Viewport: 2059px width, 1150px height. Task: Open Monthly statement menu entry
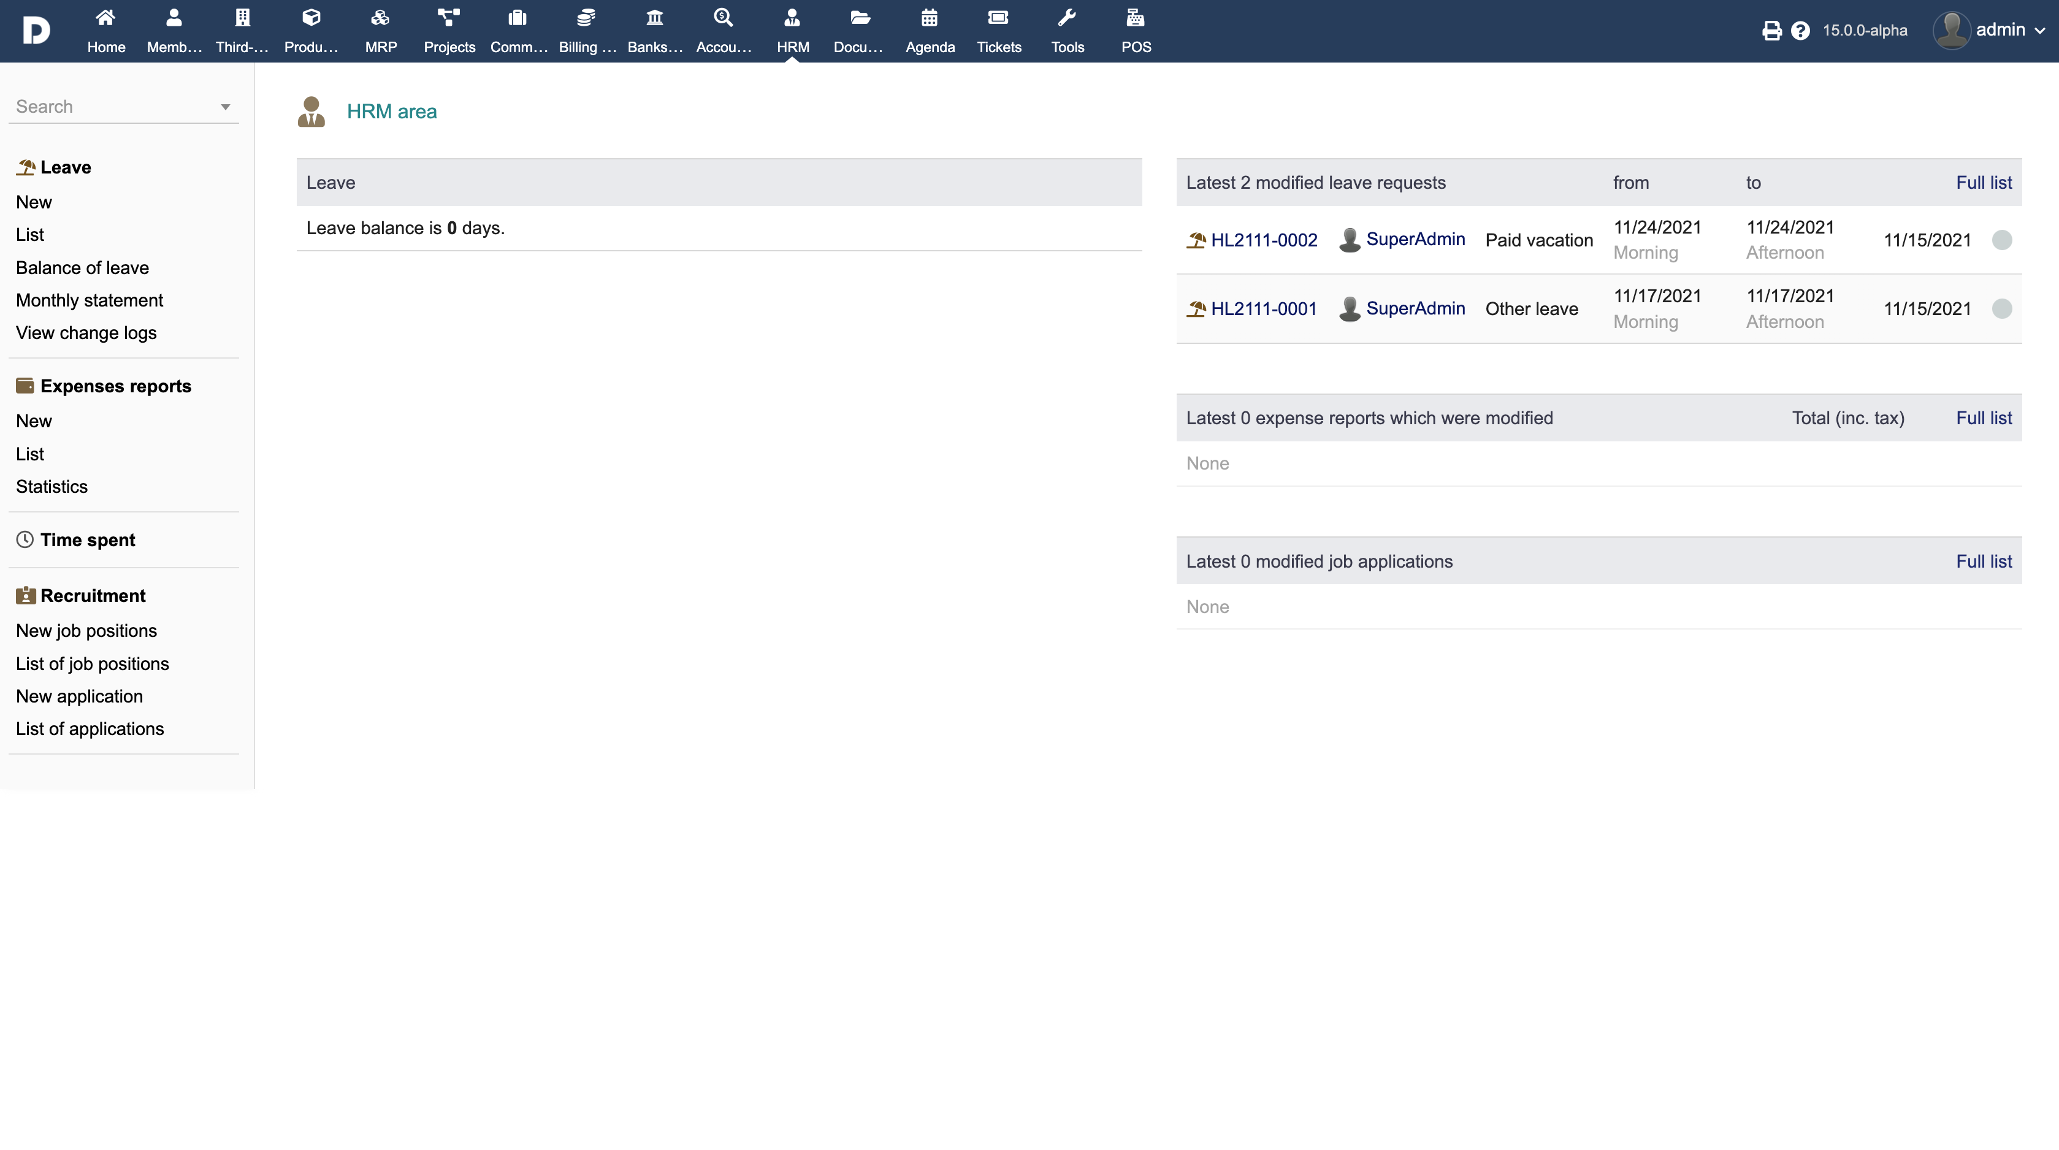[90, 300]
